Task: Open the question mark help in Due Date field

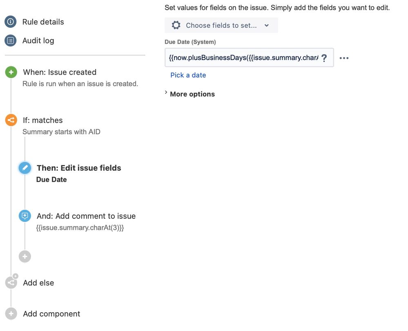Action: coord(324,58)
